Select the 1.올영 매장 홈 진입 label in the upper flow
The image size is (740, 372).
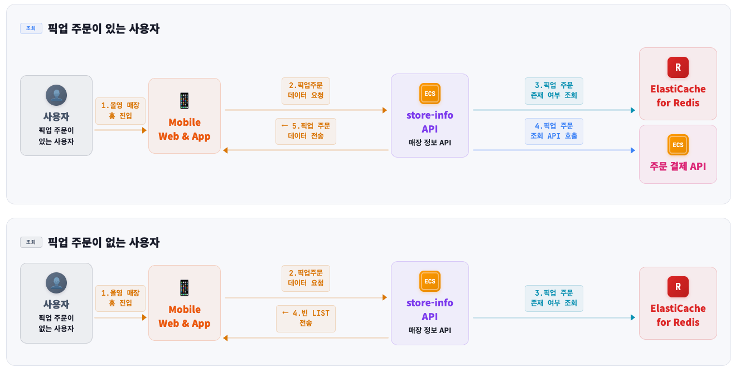tap(120, 111)
